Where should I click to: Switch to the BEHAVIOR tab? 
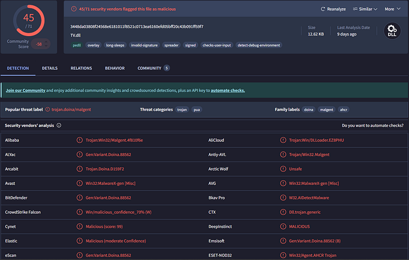coord(115,68)
